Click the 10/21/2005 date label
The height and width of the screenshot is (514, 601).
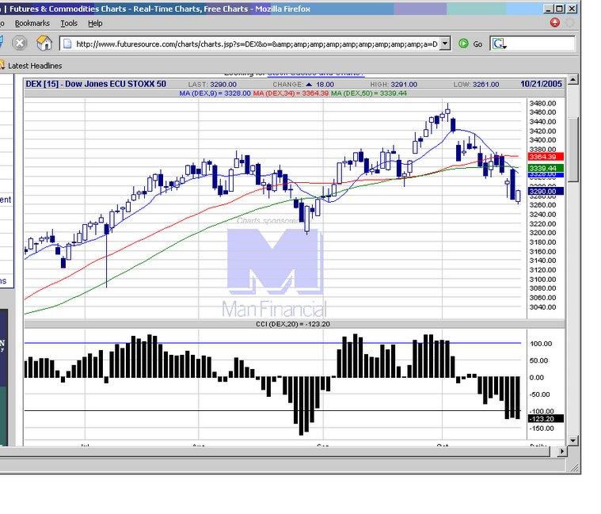pos(541,84)
